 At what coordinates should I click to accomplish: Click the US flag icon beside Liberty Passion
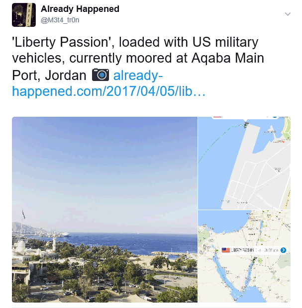(226, 250)
